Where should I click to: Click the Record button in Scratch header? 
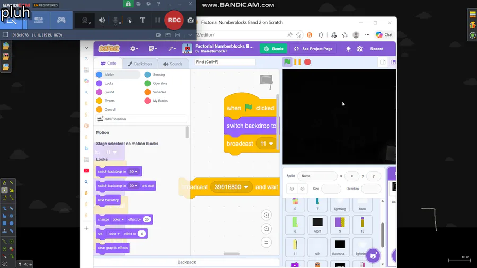pyautogui.click(x=377, y=49)
